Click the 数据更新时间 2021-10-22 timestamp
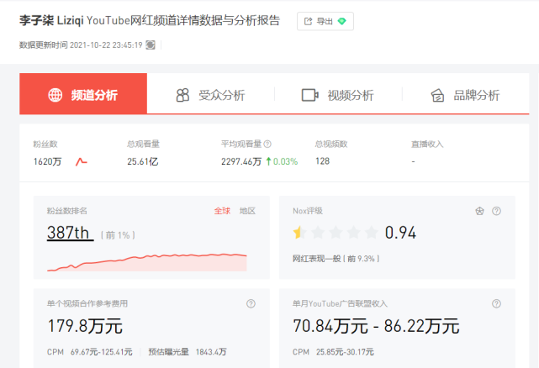 coord(81,45)
